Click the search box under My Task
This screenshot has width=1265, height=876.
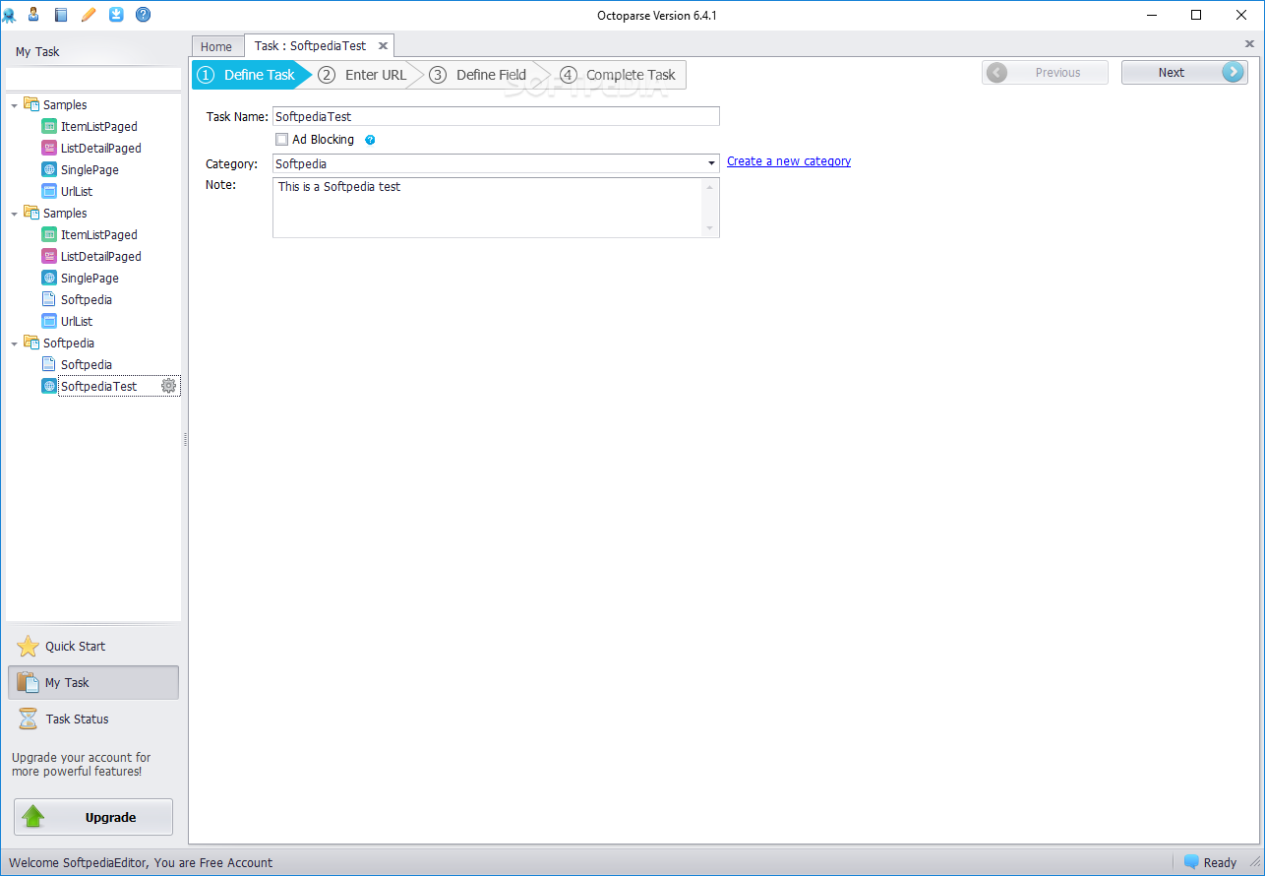93,79
